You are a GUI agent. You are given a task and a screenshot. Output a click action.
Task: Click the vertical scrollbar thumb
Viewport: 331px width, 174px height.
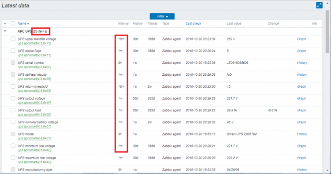click(x=327, y=32)
